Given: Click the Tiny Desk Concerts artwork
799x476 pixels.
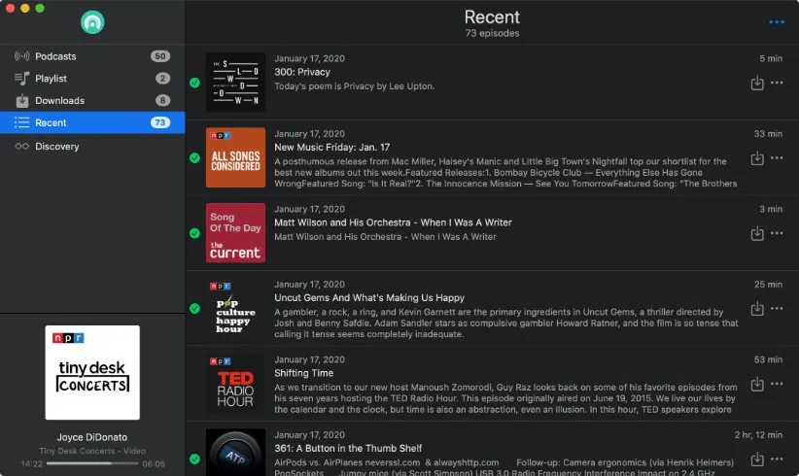Looking at the screenshot, I should pos(92,372).
